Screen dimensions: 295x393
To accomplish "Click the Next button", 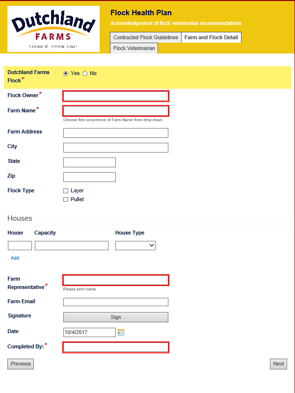I will [278, 364].
